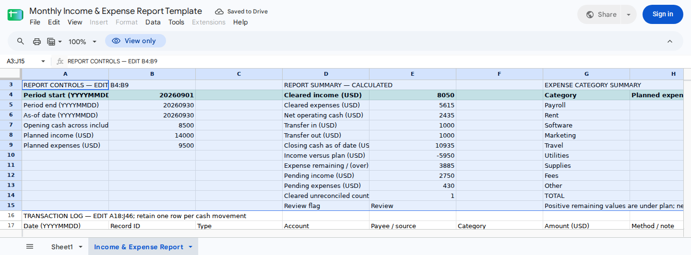Expand the Share options dropdown arrow
This screenshot has width=691, height=255.
[x=629, y=14]
